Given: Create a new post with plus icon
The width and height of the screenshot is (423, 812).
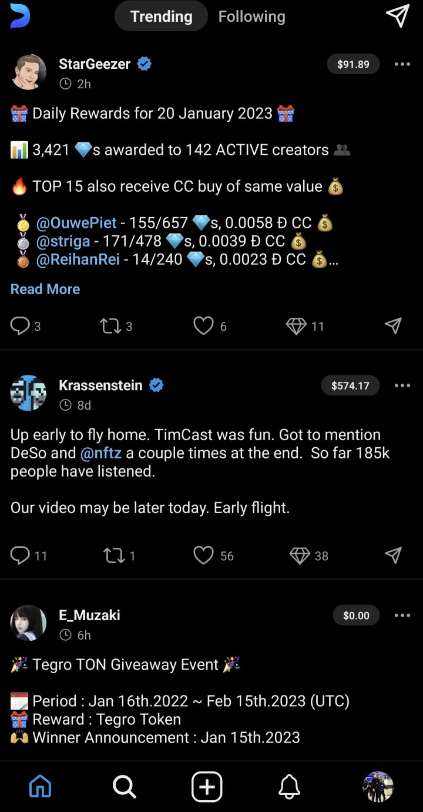Looking at the screenshot, I should click(x=207, y=786).
